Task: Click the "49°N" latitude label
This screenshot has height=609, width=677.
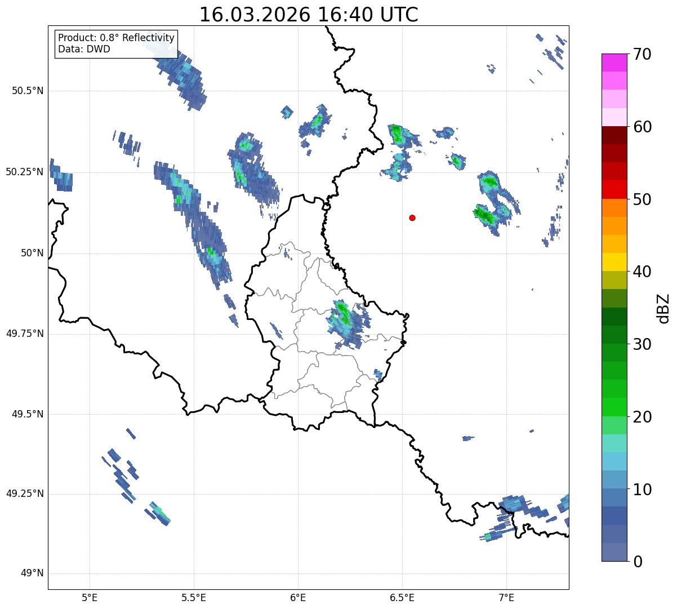Action: pyautogui.click(x=32, y=574)
